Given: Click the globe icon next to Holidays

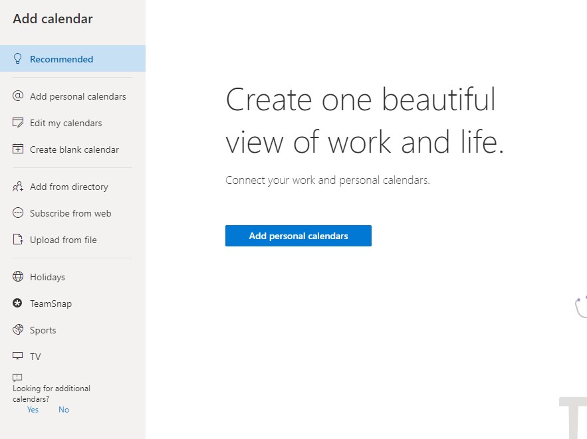Looking at the screenshot, I should pyautogui.click(x=18, y=277).
